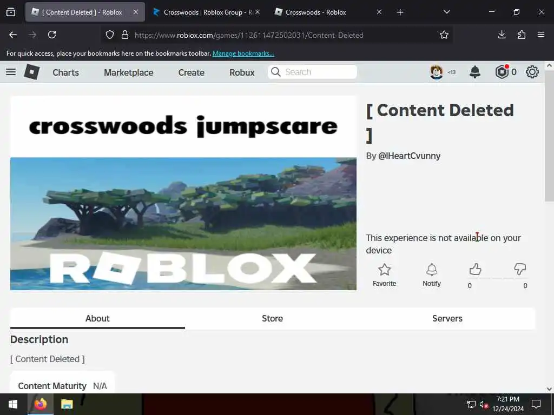
Task: Open File Explorer from the taskbar
Action: pyautogui.click(x=67, y=404)
